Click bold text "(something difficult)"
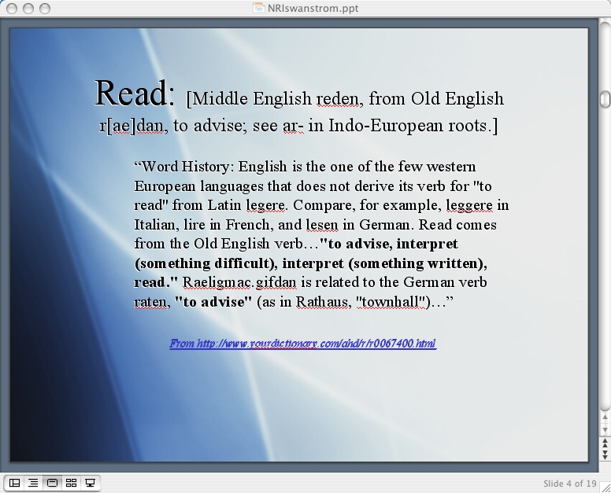611x493 pixels. click(204, 263)
